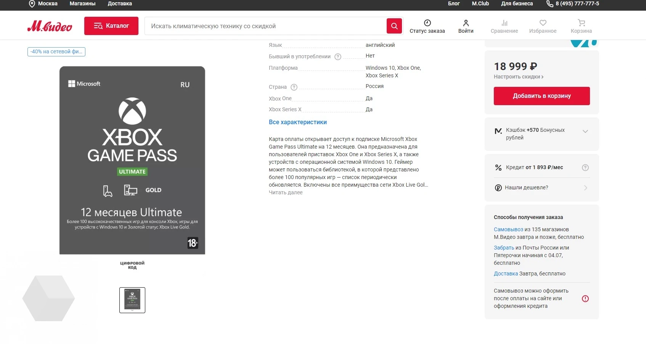Click the M logo beside Кэшбэк
The height and width of the screenshot is (344, 646).
tap(498, 131)
